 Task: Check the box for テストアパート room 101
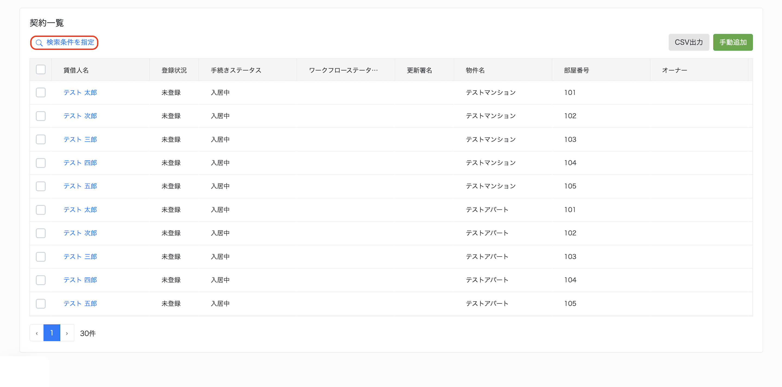(x=41, y=210)
